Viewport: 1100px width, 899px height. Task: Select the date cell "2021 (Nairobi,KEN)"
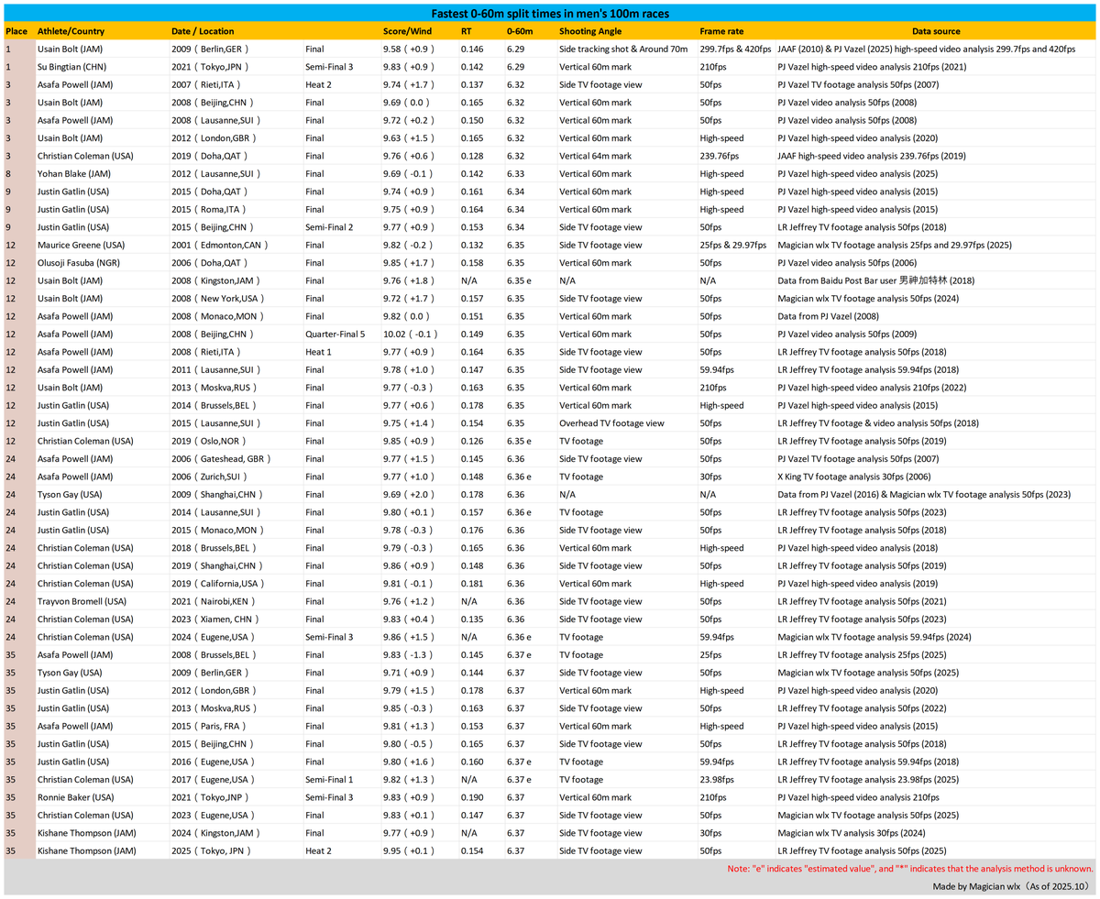point(214,601)
